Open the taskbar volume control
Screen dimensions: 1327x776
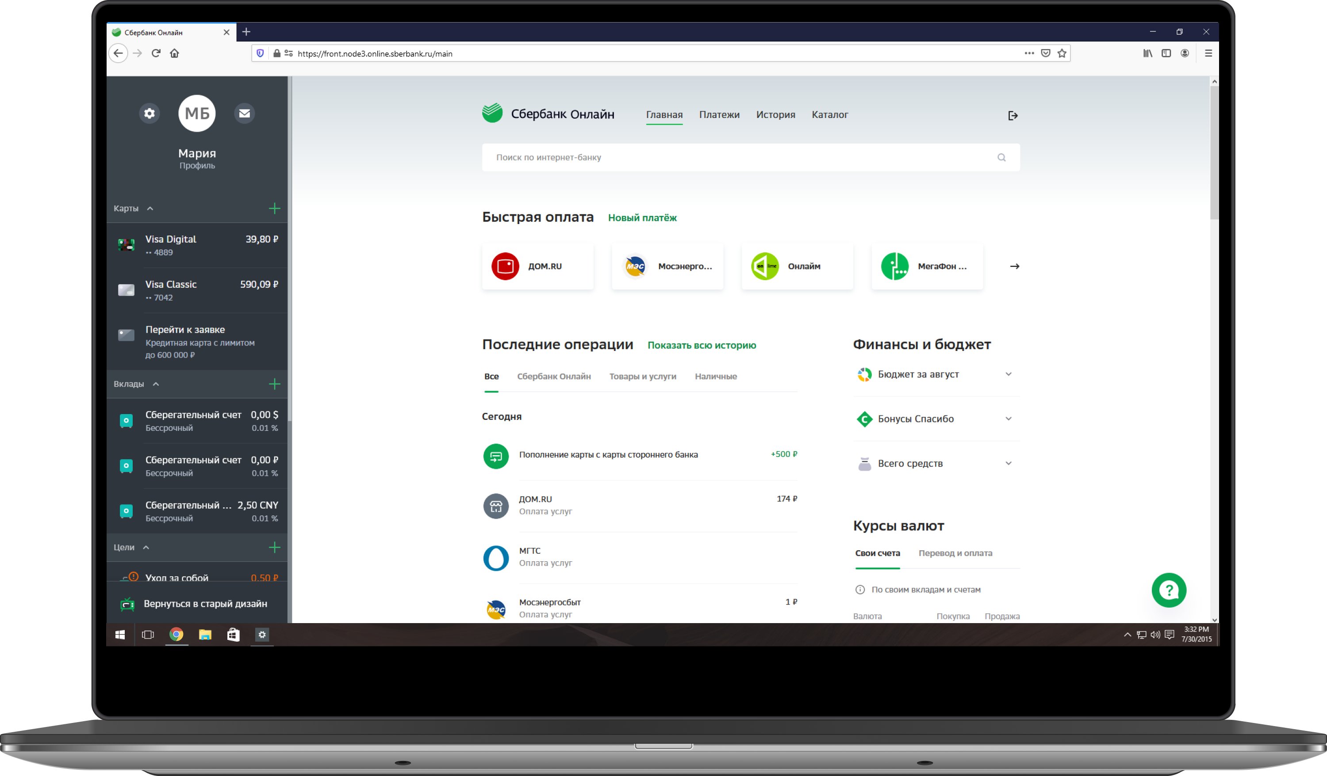click(x=1155, y=635)
